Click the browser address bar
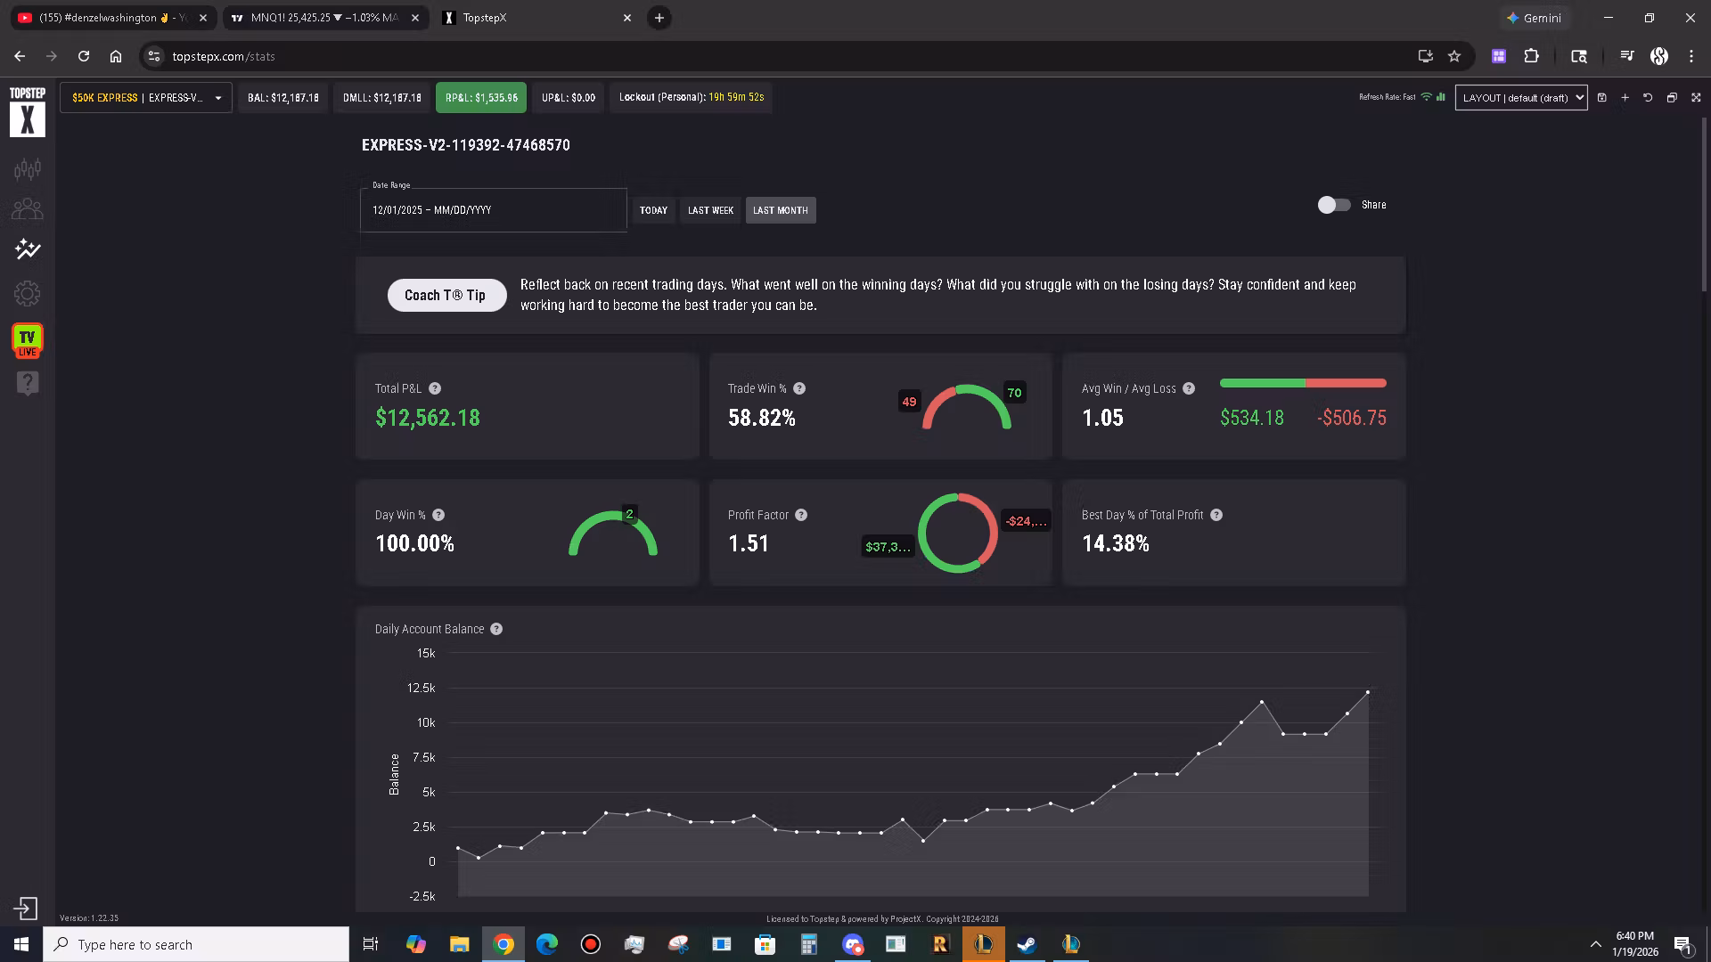 coord(784,56)
